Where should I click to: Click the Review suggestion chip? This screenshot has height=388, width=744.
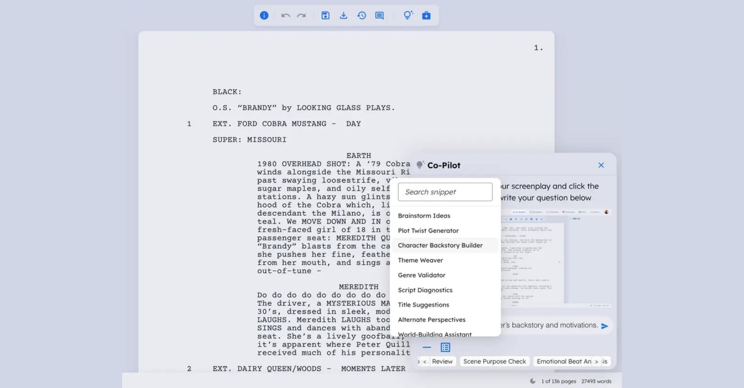pyautogui.click(x=443, y=361)
